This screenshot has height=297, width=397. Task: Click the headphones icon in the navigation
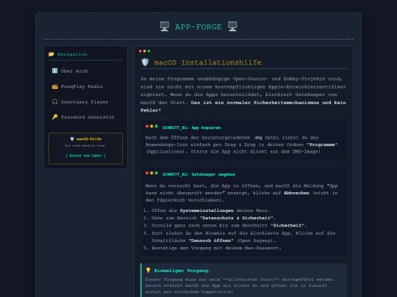pyautogui.click(x=54, y=102)
